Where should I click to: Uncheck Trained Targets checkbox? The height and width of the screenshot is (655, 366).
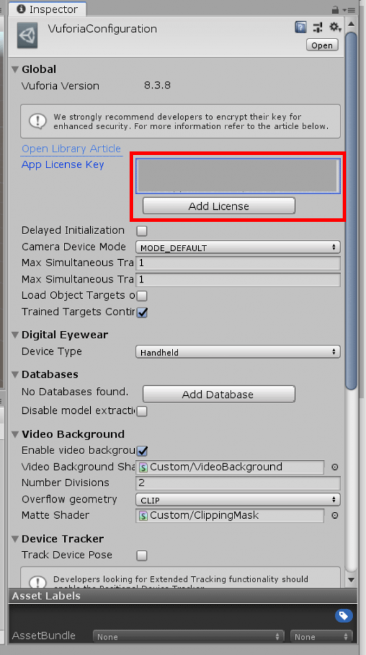point(142,312)
